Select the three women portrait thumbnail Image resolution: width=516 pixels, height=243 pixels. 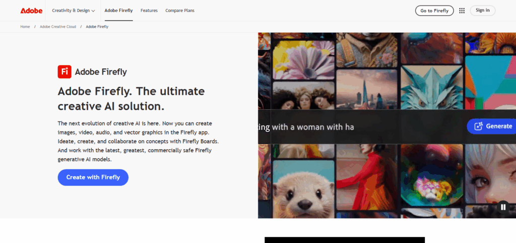click(303, 95)
